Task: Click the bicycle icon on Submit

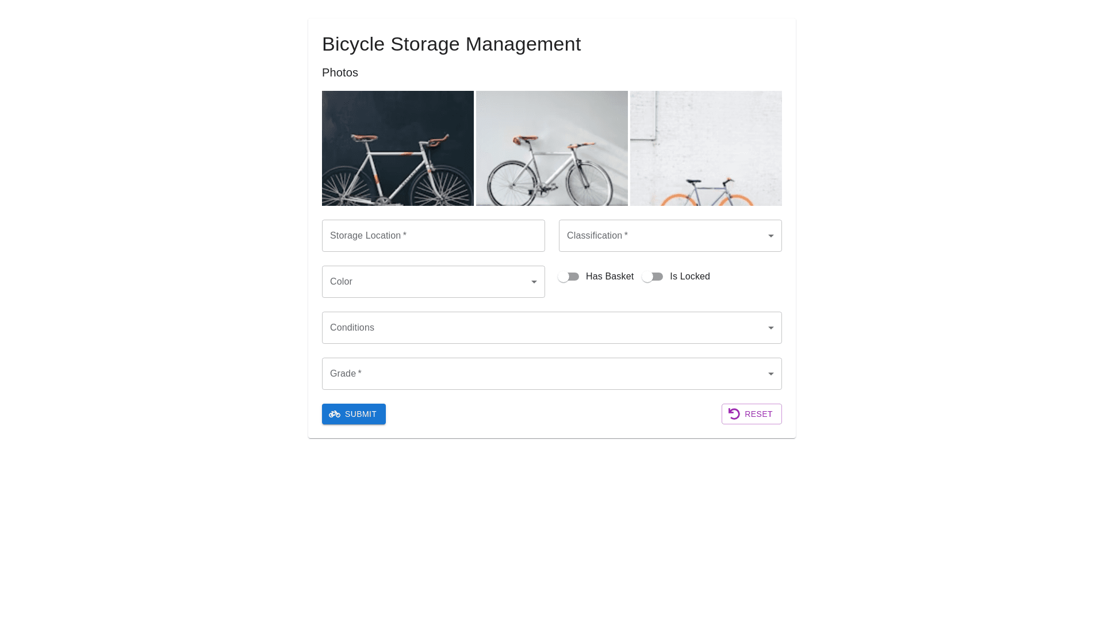Action: coord(335,414)
